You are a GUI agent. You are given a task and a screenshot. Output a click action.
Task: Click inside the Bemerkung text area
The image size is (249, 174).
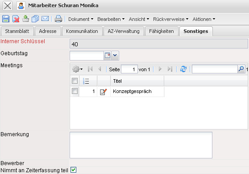point(141,145)
